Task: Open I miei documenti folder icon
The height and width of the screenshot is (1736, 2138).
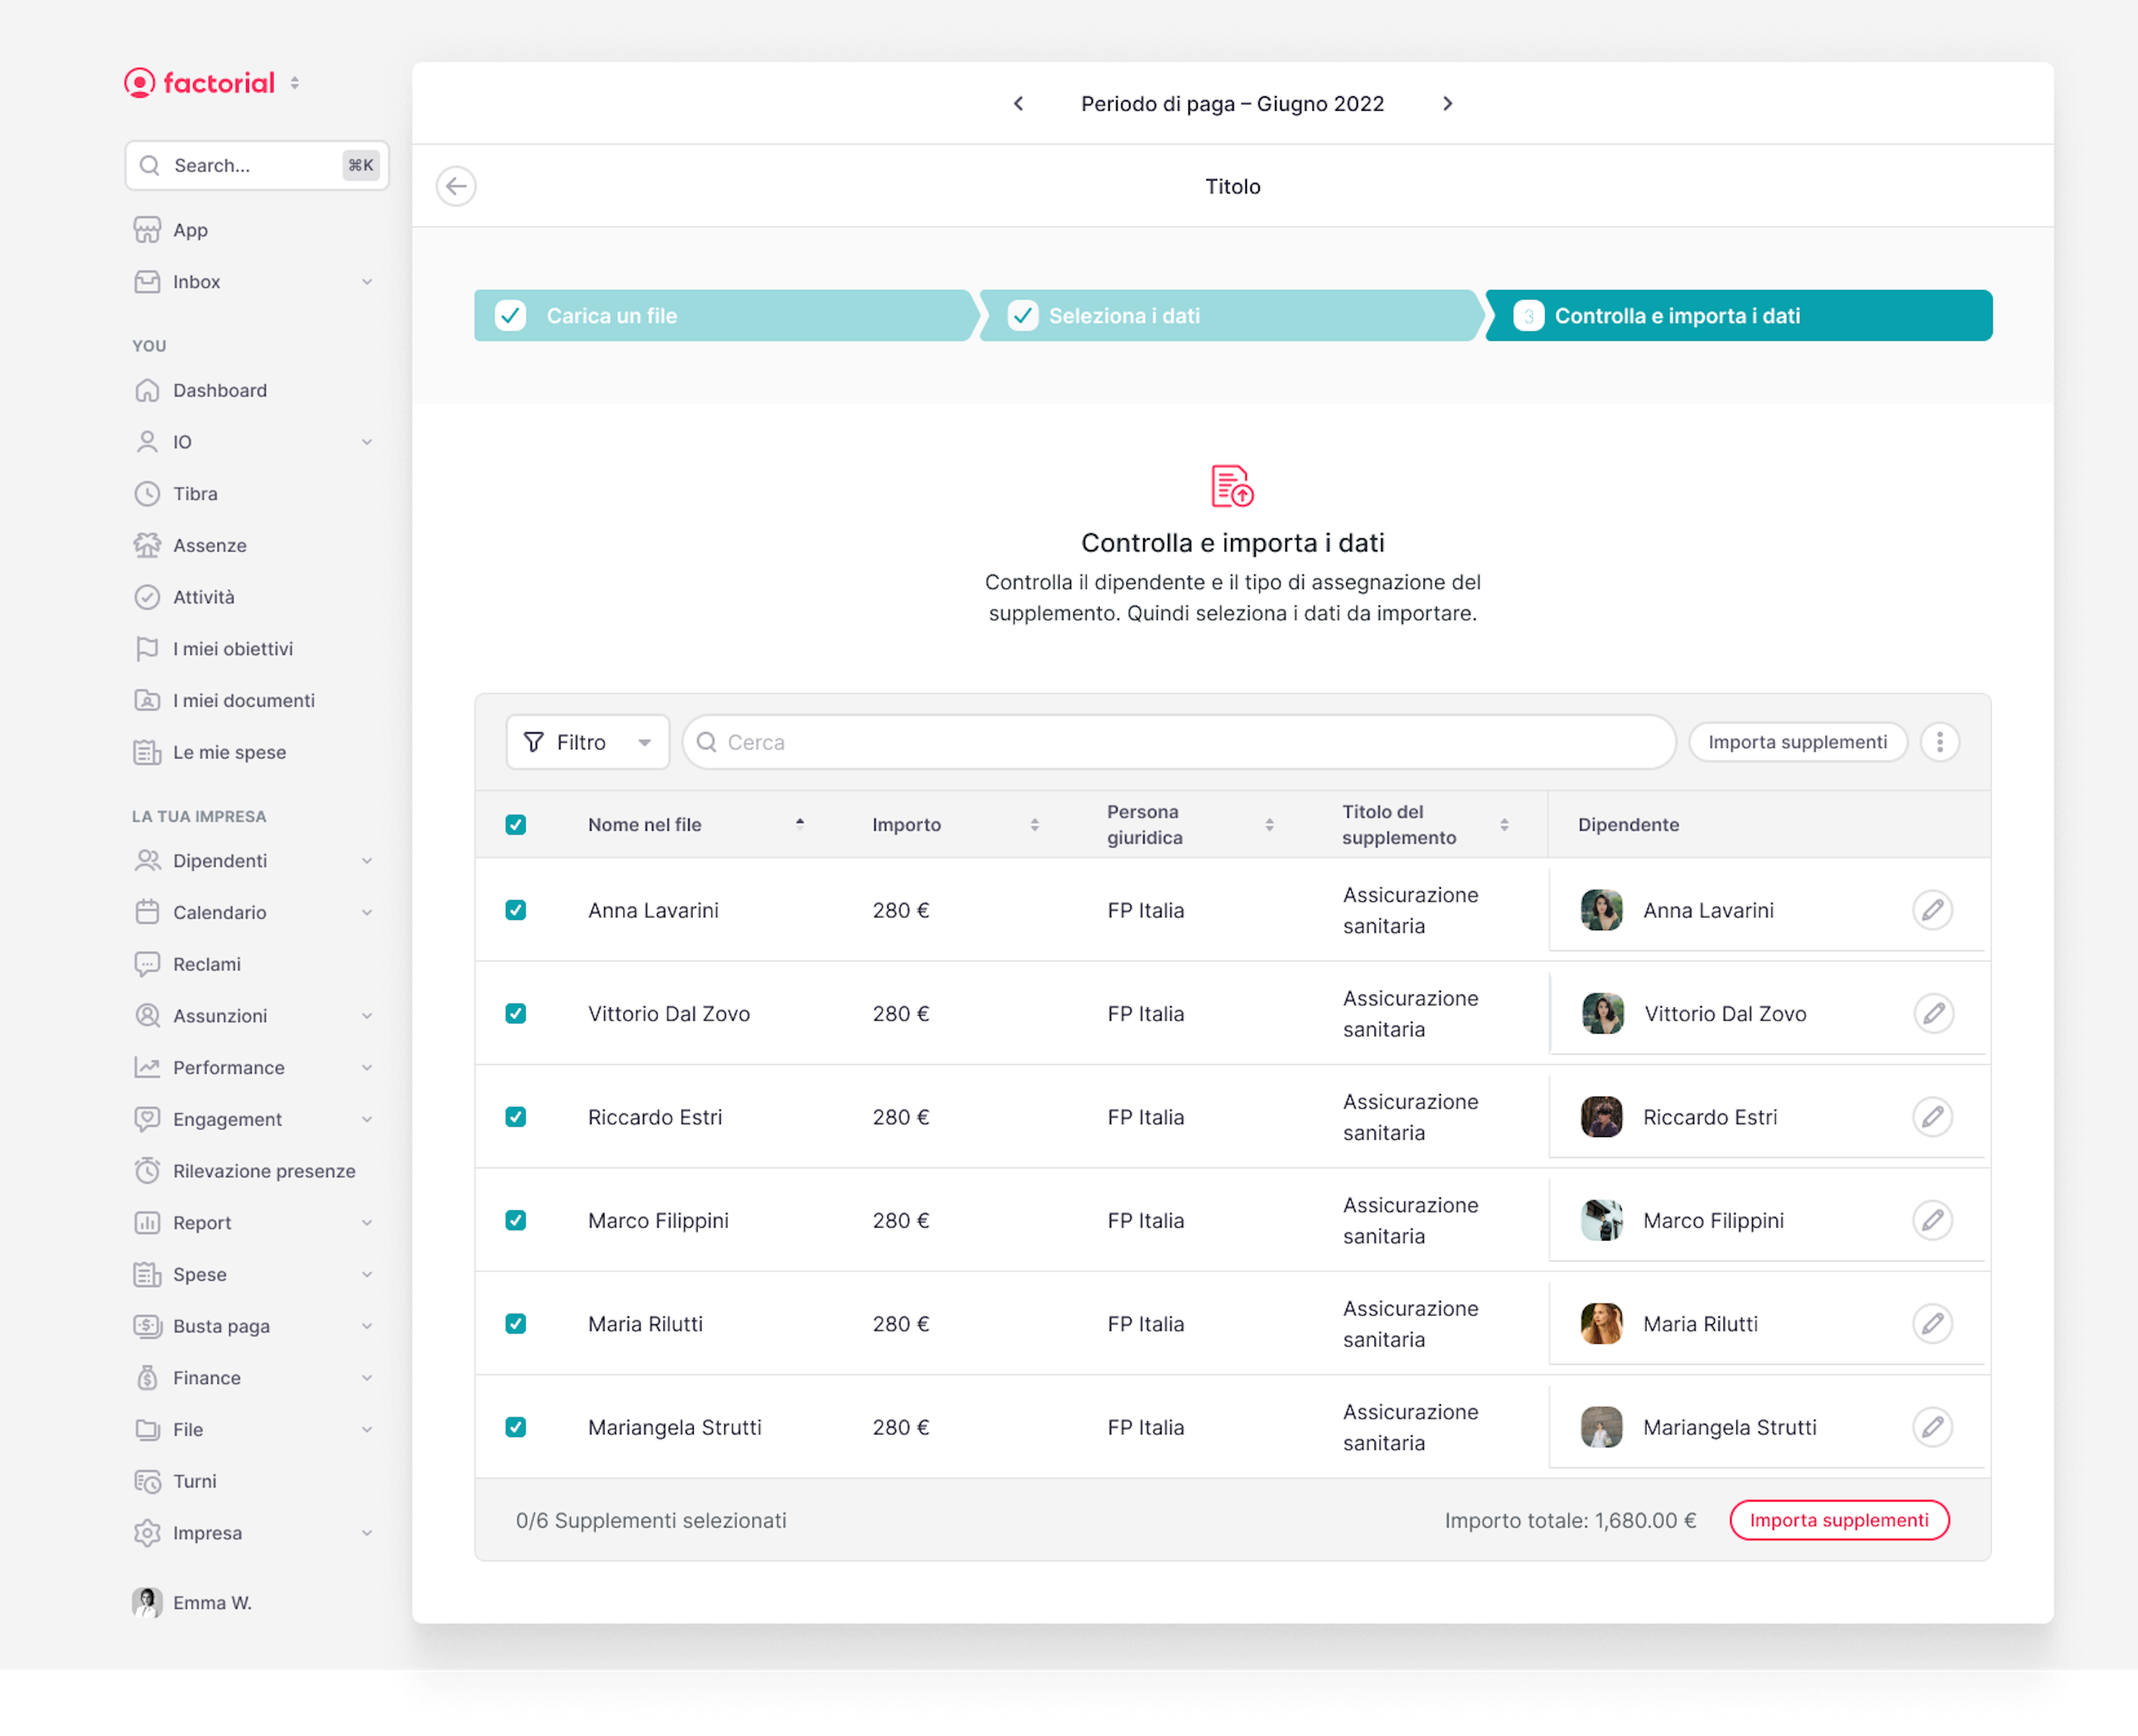Action: (147, 700)
